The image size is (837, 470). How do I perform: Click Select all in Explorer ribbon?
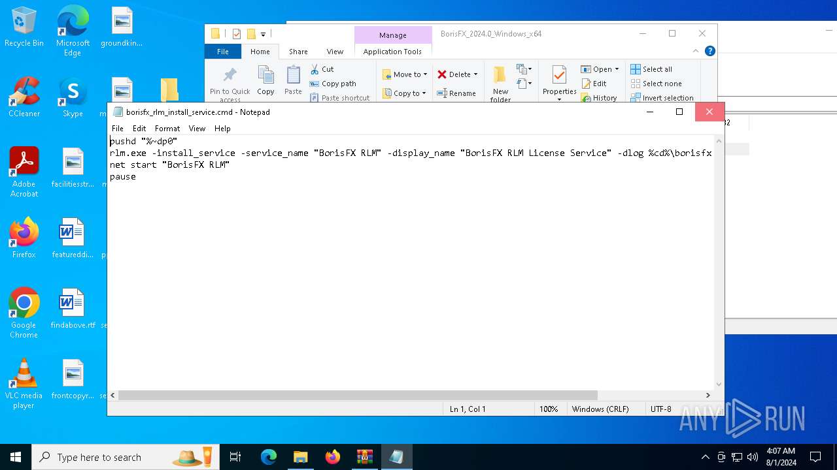click(x=651, y=69)
